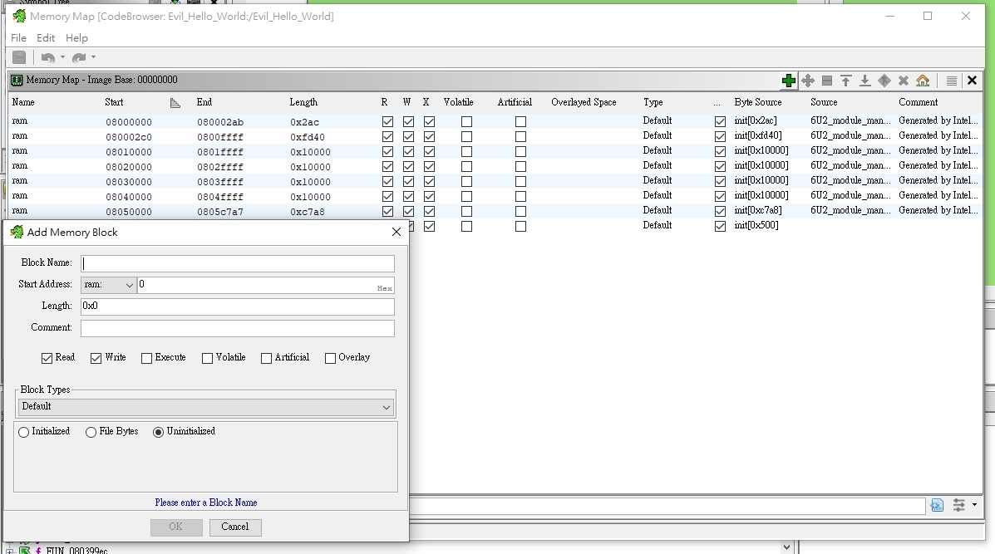Screen dimensions: 995x554
Task: Toggle the Read checkbox in dialog
Action: point(47,358)
